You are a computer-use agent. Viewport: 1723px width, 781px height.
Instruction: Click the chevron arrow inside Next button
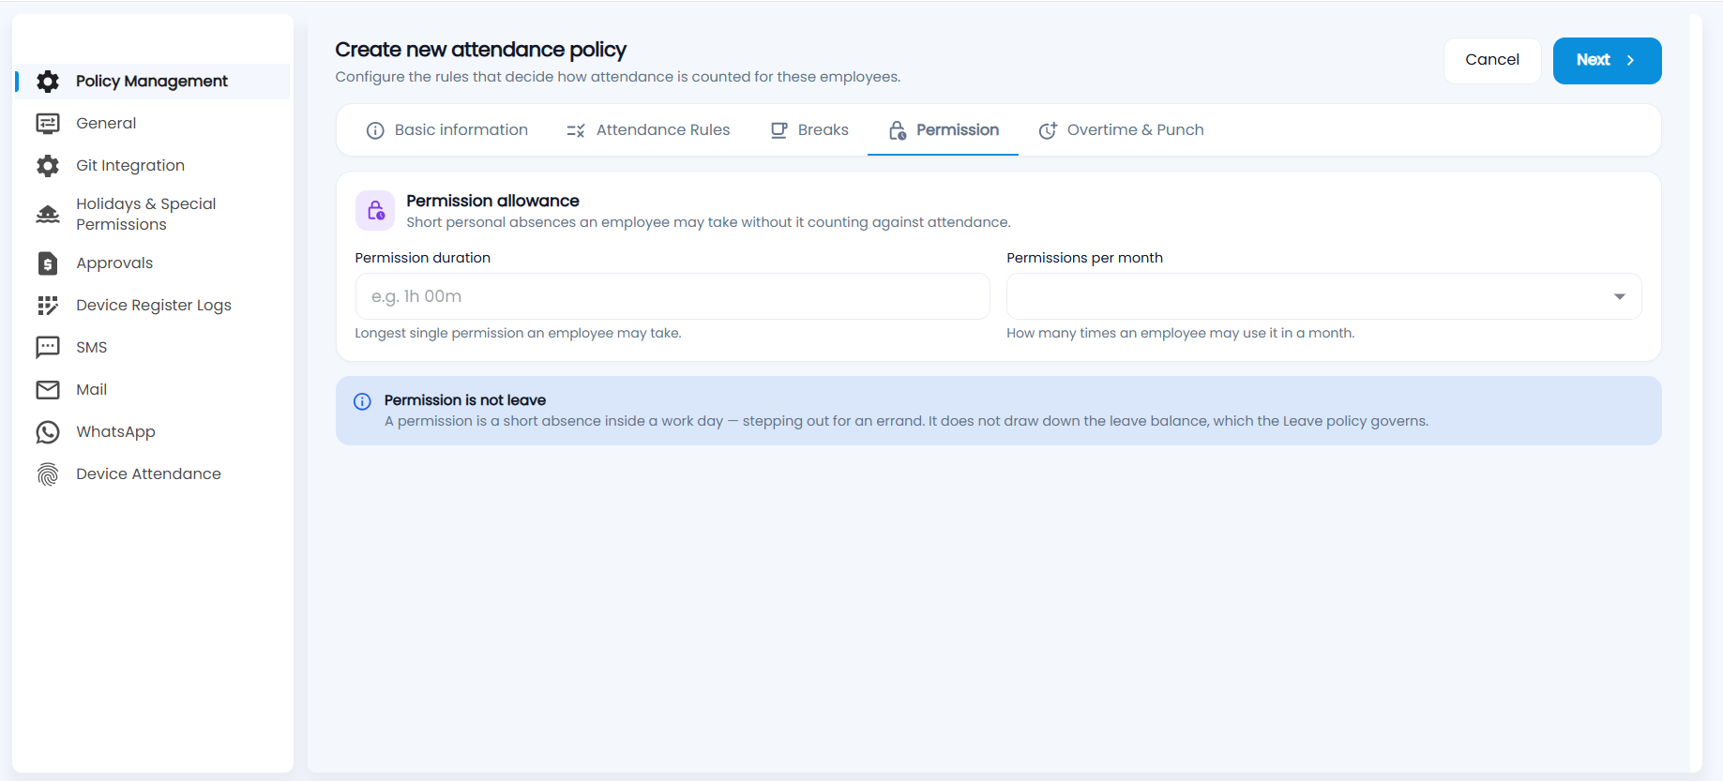pyautogui.click(x=1630, y=60)
